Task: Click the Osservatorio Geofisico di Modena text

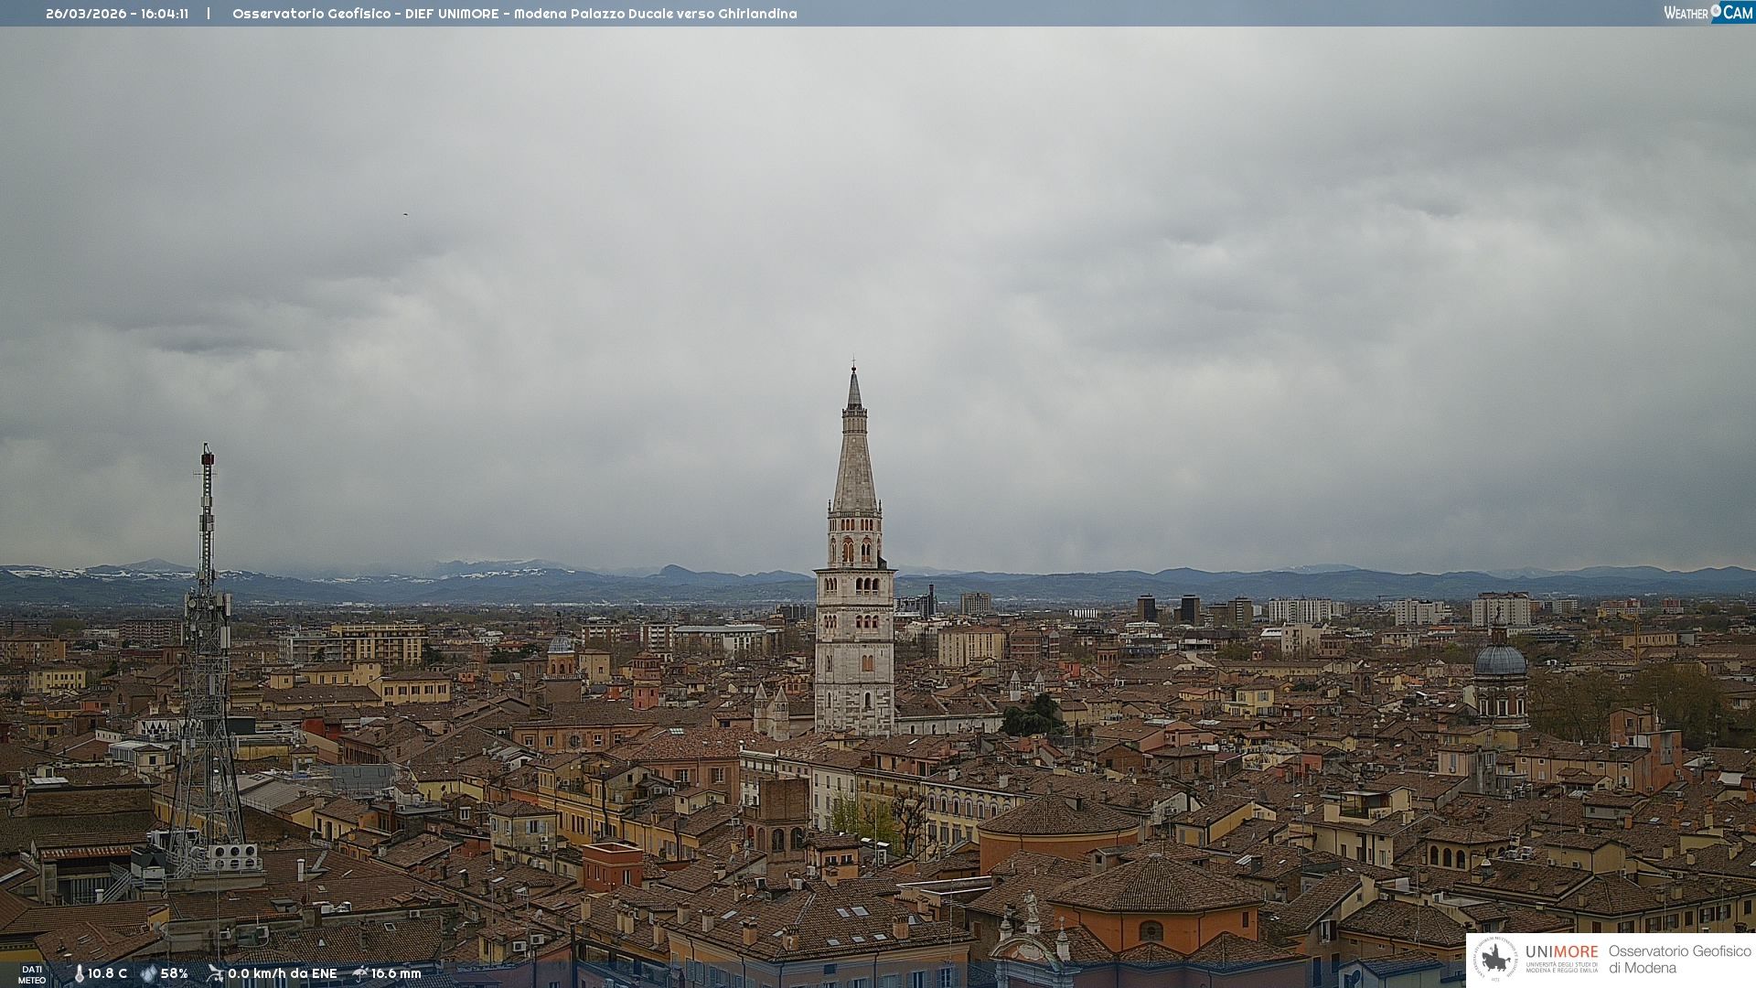Action: [x=1679, y=959]
